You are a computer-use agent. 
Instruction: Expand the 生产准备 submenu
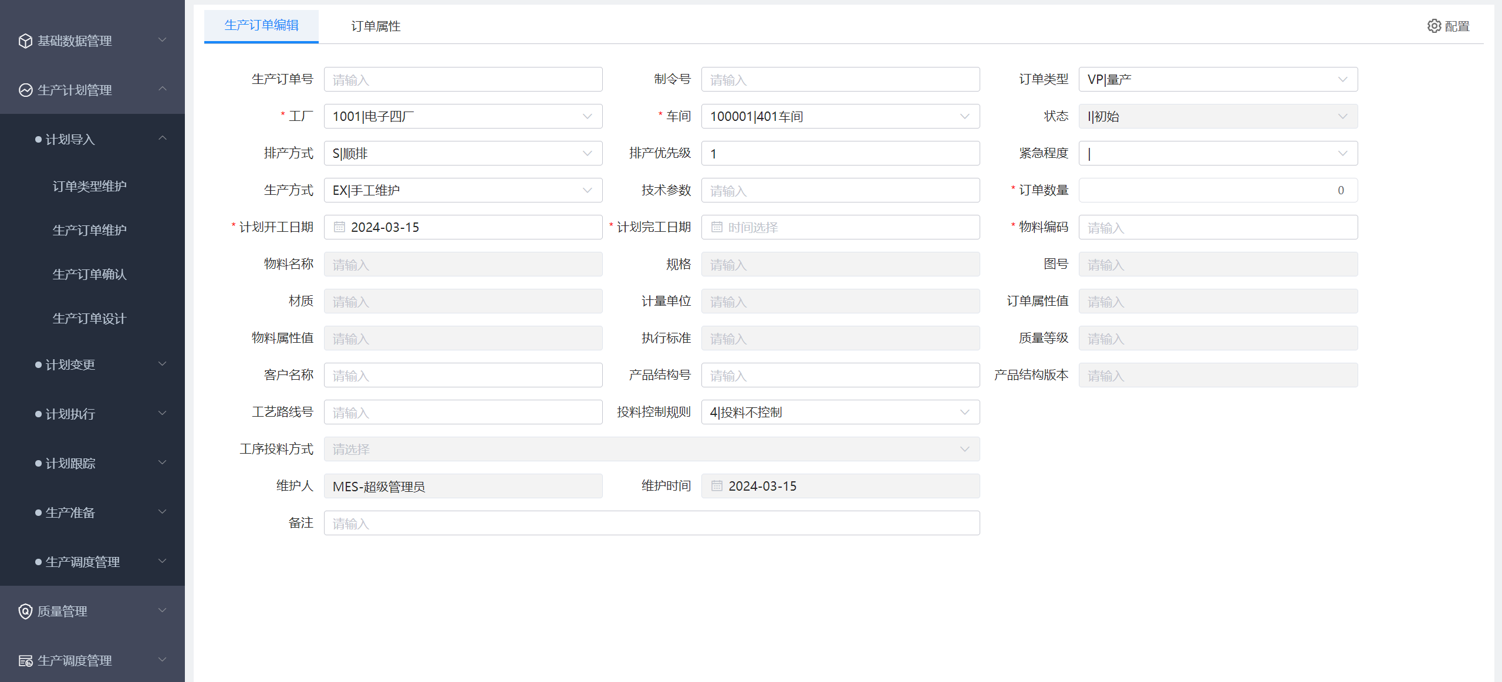click(x=92, y=512)
